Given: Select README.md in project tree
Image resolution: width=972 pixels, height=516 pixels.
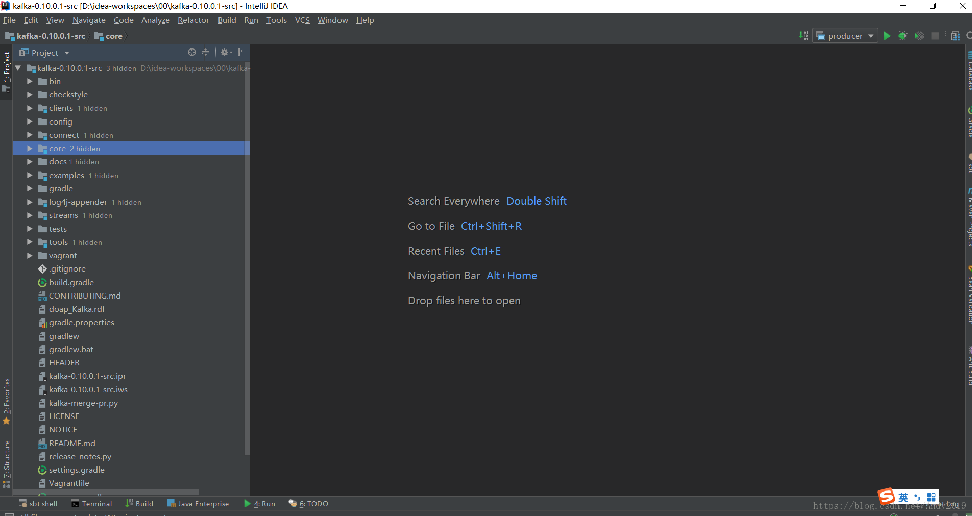Looking at the screenshot, I should click(71, 443).
